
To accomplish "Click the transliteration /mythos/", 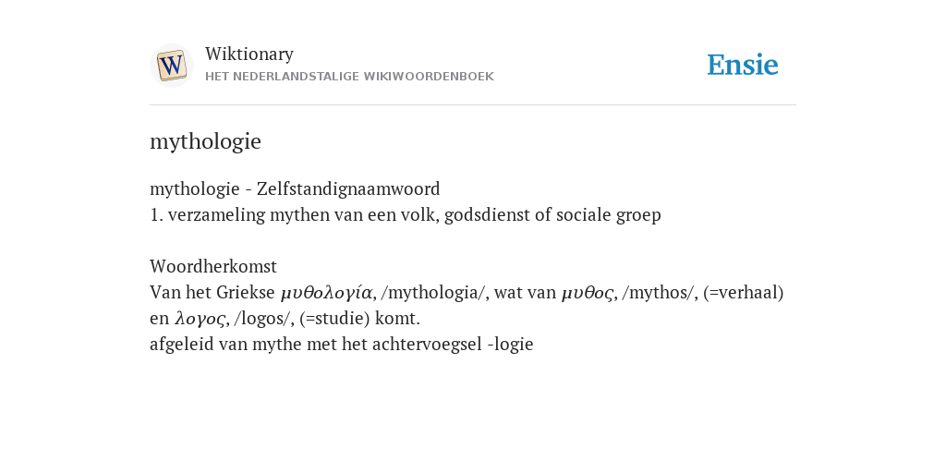I will [x=658, y=293].
